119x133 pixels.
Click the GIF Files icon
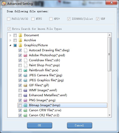[x=25, y=85]
